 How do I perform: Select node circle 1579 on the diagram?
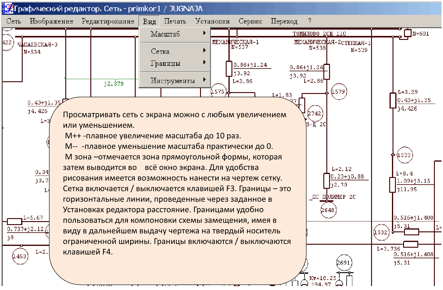339,92
